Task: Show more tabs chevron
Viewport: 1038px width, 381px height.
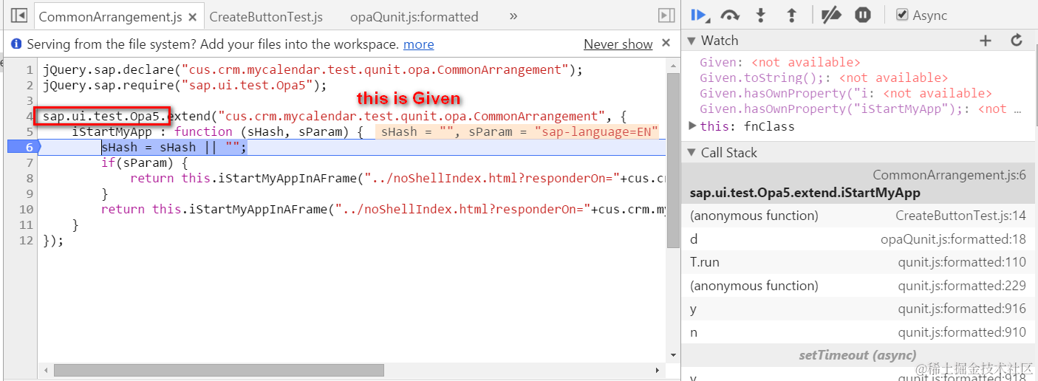Action: [513, 16]
